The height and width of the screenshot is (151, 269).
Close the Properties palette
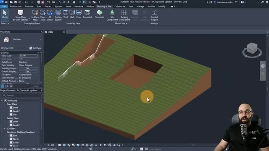tap(42, 32)
